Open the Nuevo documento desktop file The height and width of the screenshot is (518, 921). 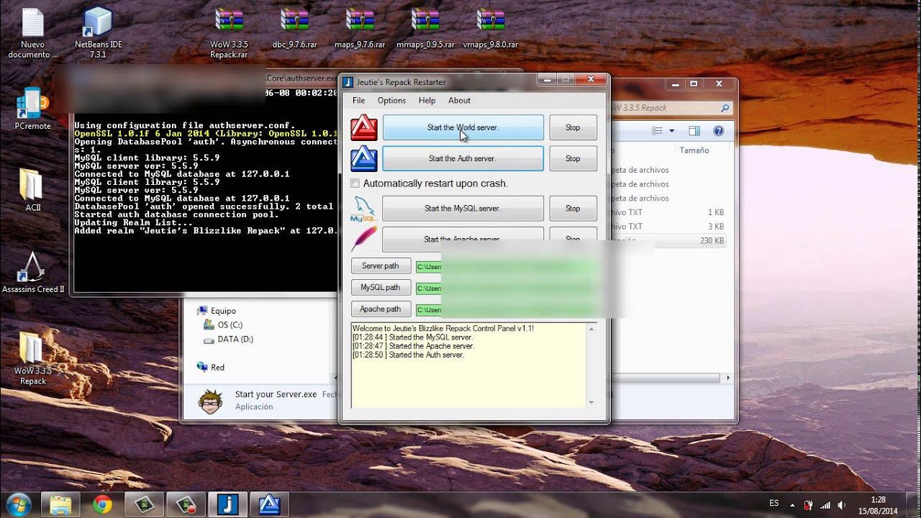[x=33, y=32]
